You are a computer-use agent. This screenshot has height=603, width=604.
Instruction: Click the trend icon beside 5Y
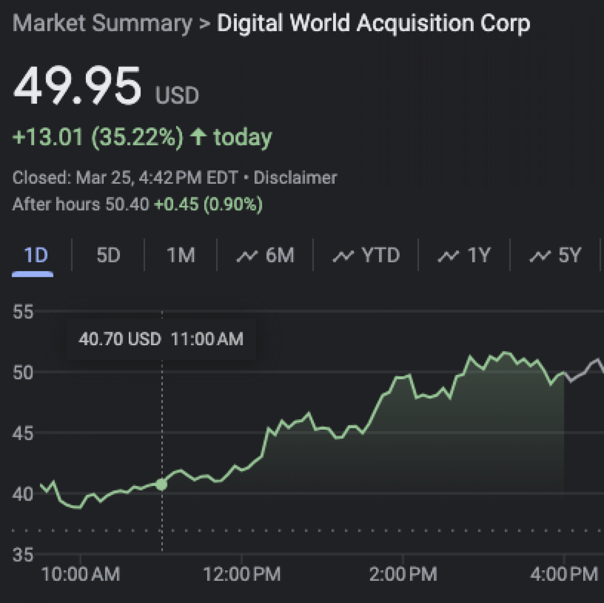540,256
